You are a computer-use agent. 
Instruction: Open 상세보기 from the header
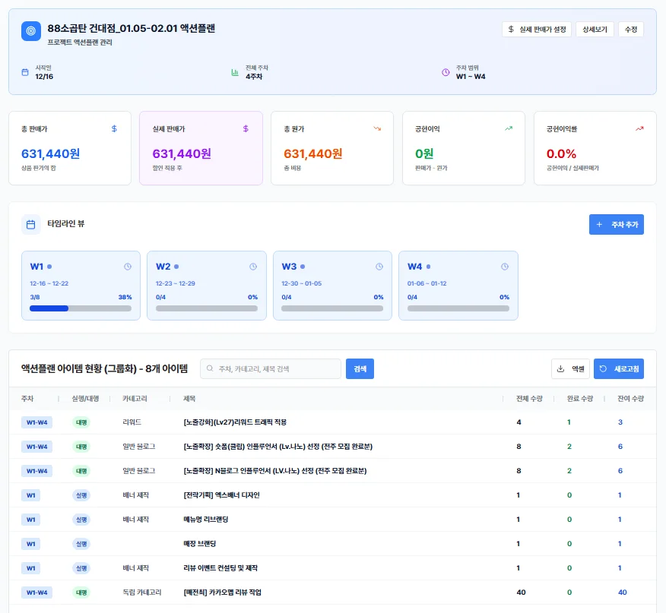(x=595, y=30)
